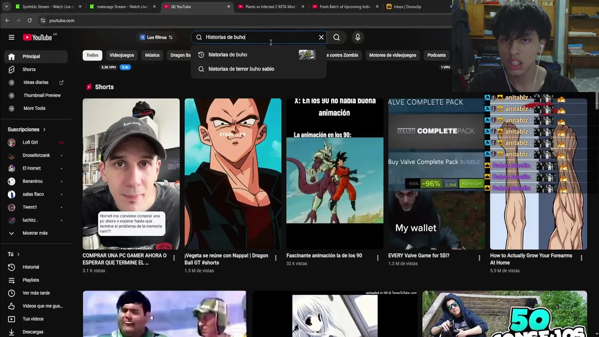Viewport: 599px width, 337px height.
Task: Open Playlists in the sidebar
Action: coord(36,280)
